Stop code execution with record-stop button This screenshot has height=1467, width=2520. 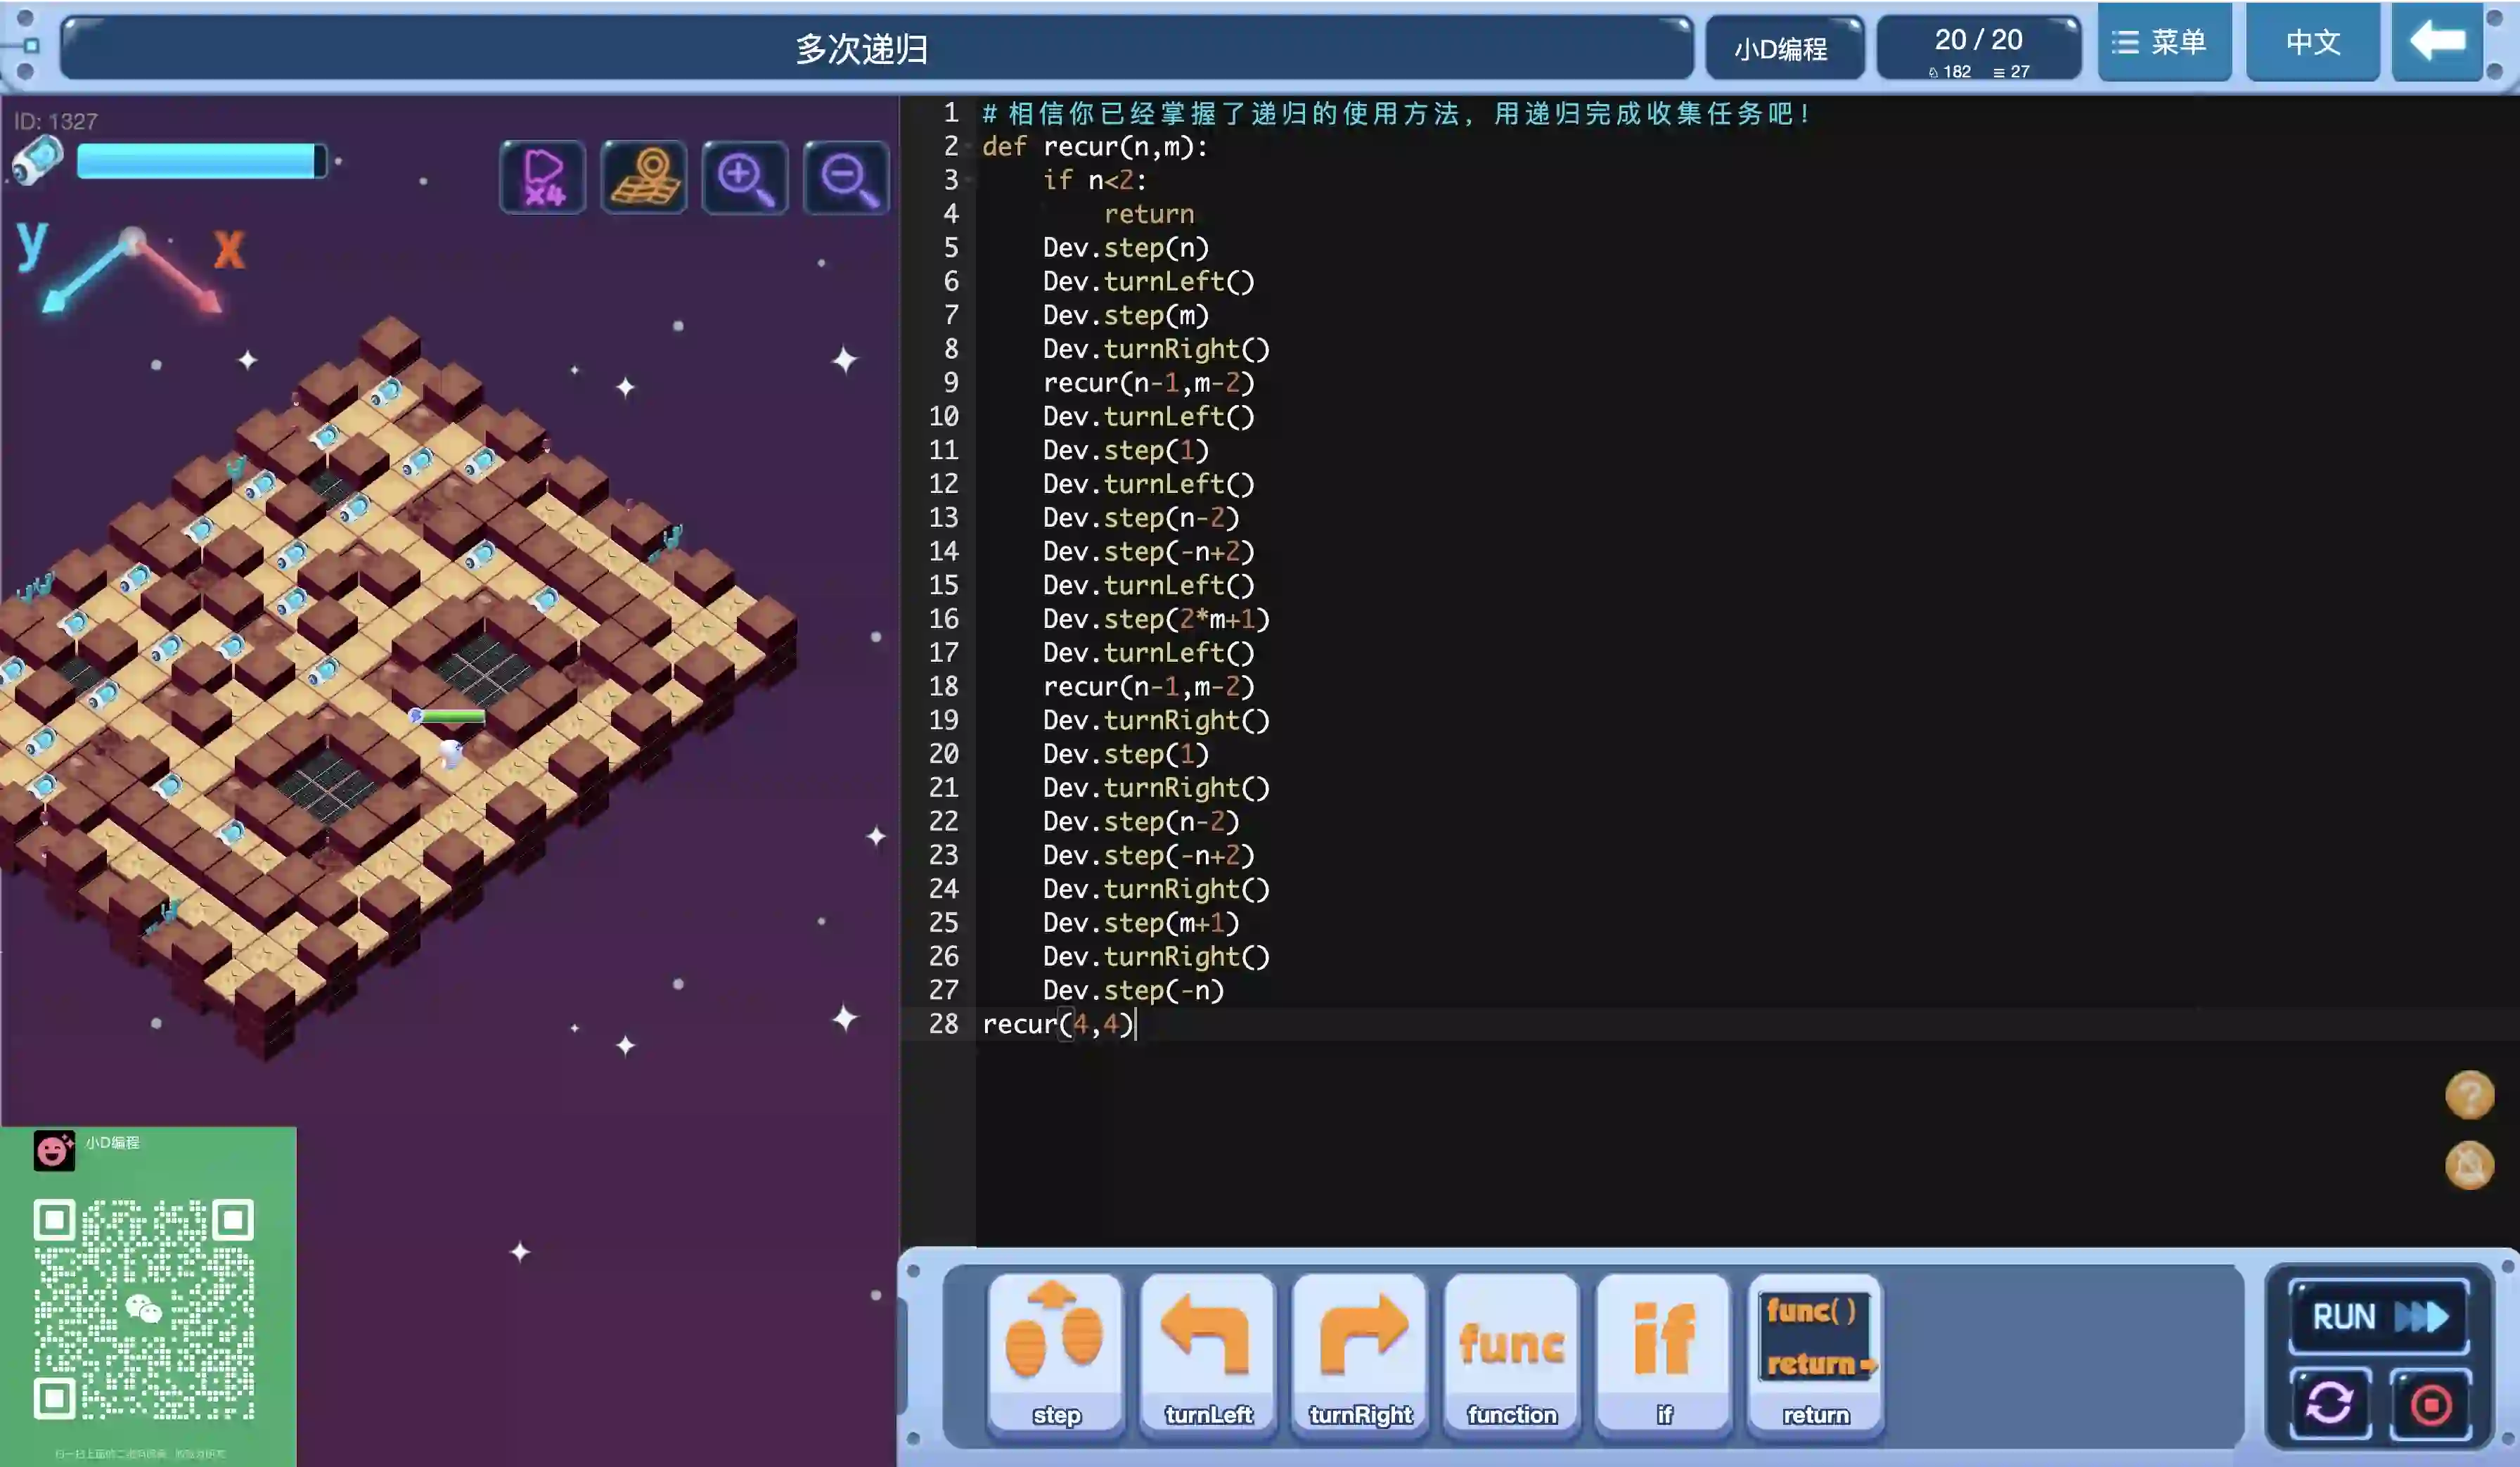pyautogui.click(x=2431, y=1403)
